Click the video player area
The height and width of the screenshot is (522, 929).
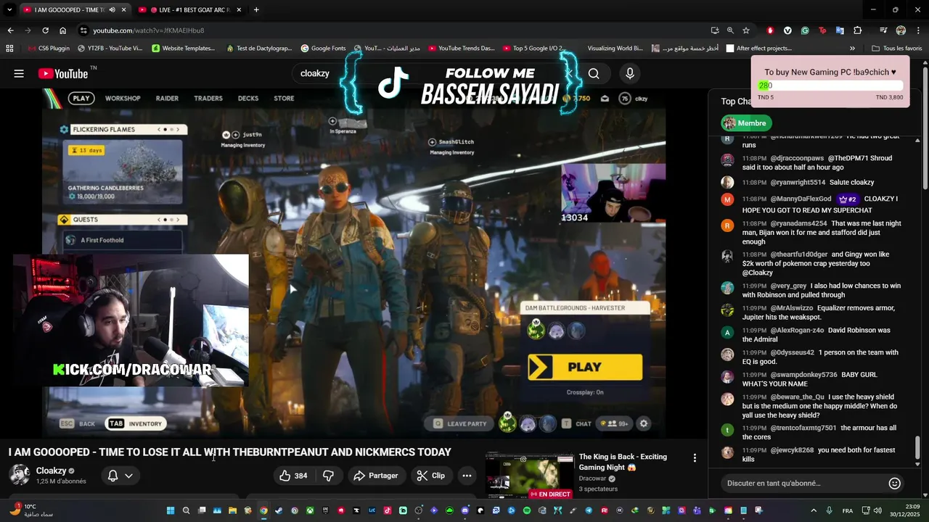pos(353,262)
